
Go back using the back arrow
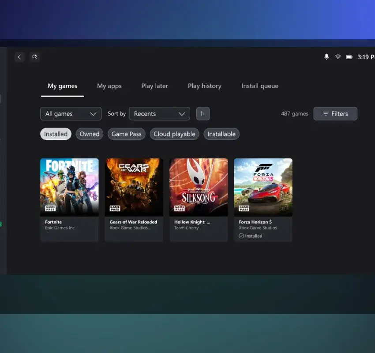point(19,57)
